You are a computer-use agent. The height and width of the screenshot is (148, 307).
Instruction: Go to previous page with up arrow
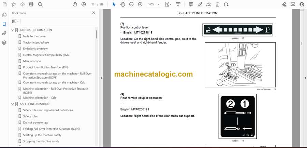pos(75,4)
